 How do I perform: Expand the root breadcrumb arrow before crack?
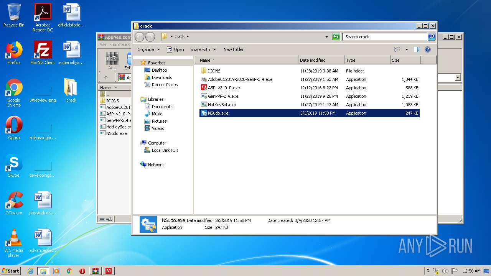coord(171,37)
